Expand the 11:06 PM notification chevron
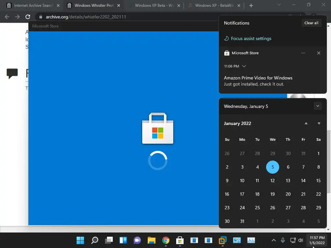Viewport: 331px width, 248px height. tap(244, 66)
